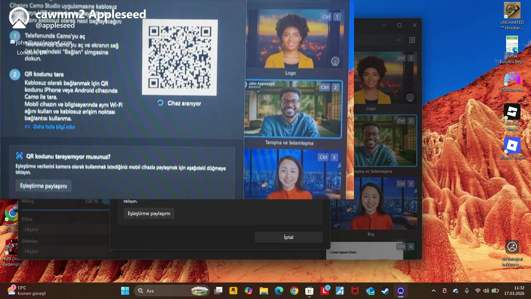531x299 pixels.
Task: Click the Ara taskbar search box
Action: click(172, 291)
